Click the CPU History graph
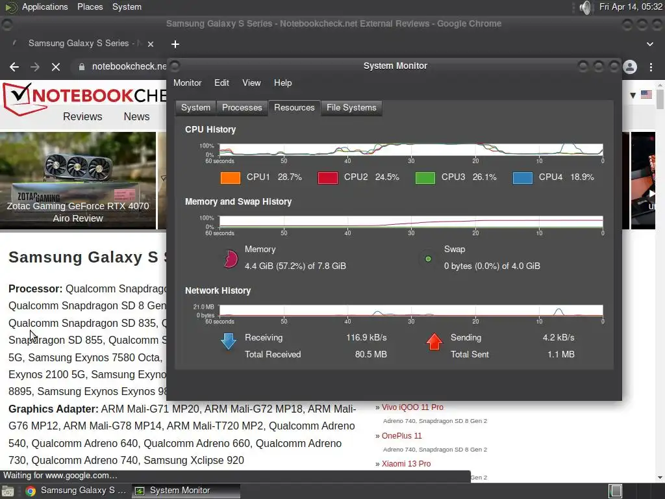The image size is (665, 499). click(411, 149)
